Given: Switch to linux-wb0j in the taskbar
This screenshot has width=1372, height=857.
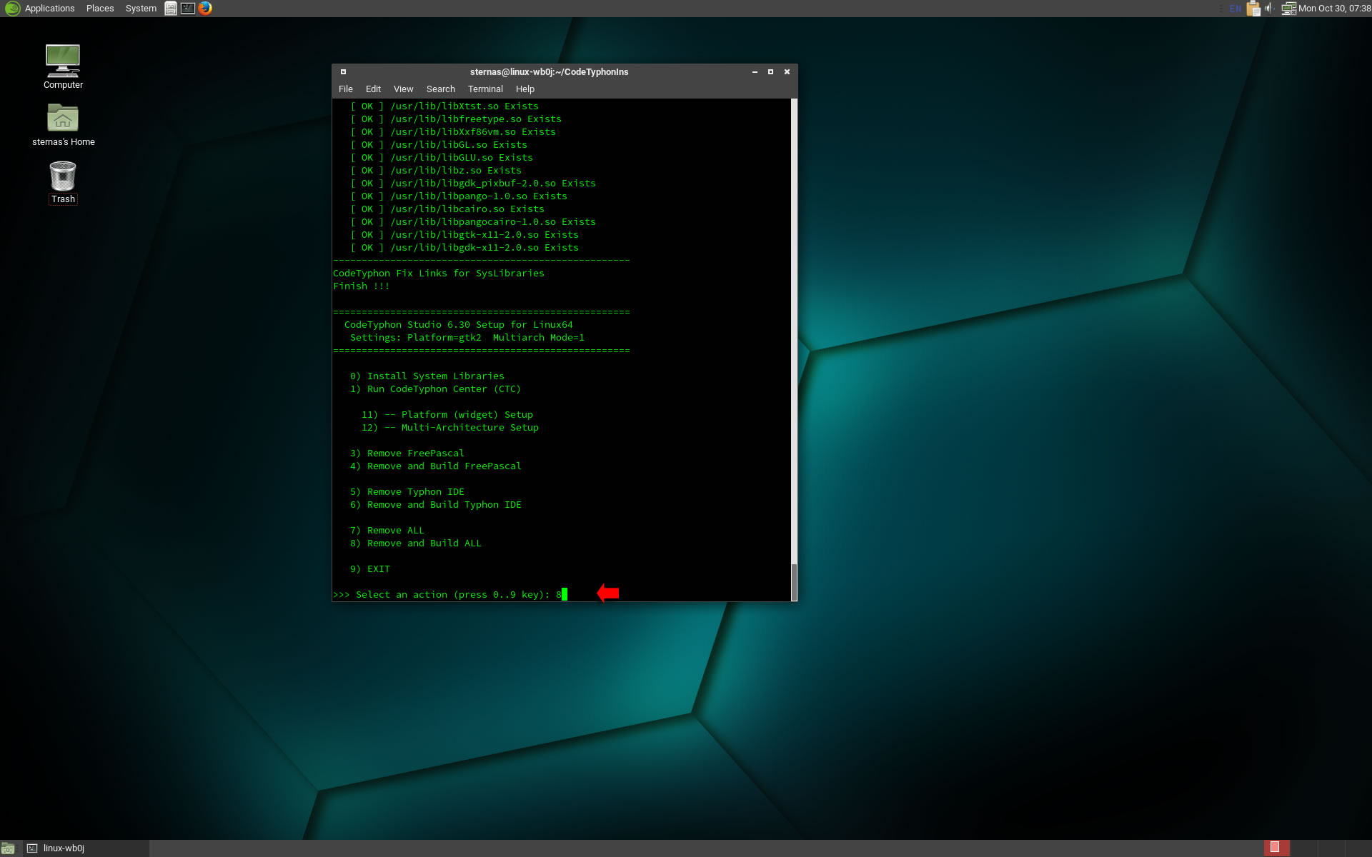Looking at the screenshot, I should 86,848.
